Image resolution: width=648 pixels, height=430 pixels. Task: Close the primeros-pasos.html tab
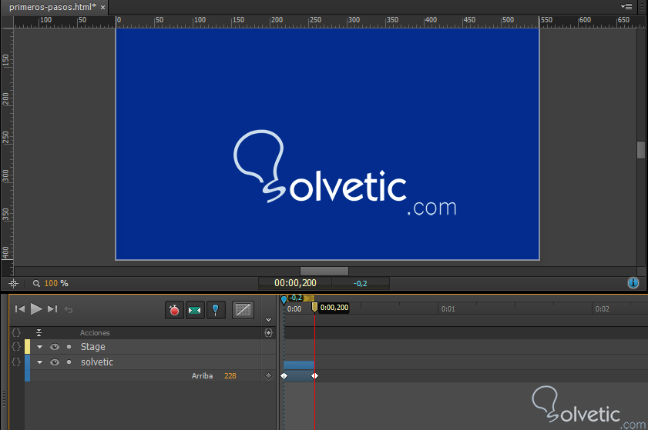pos(103,8)
